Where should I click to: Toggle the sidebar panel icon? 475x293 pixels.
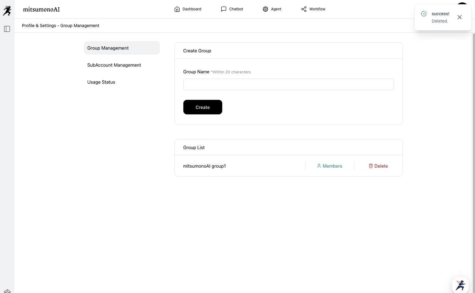coord(7,29)
